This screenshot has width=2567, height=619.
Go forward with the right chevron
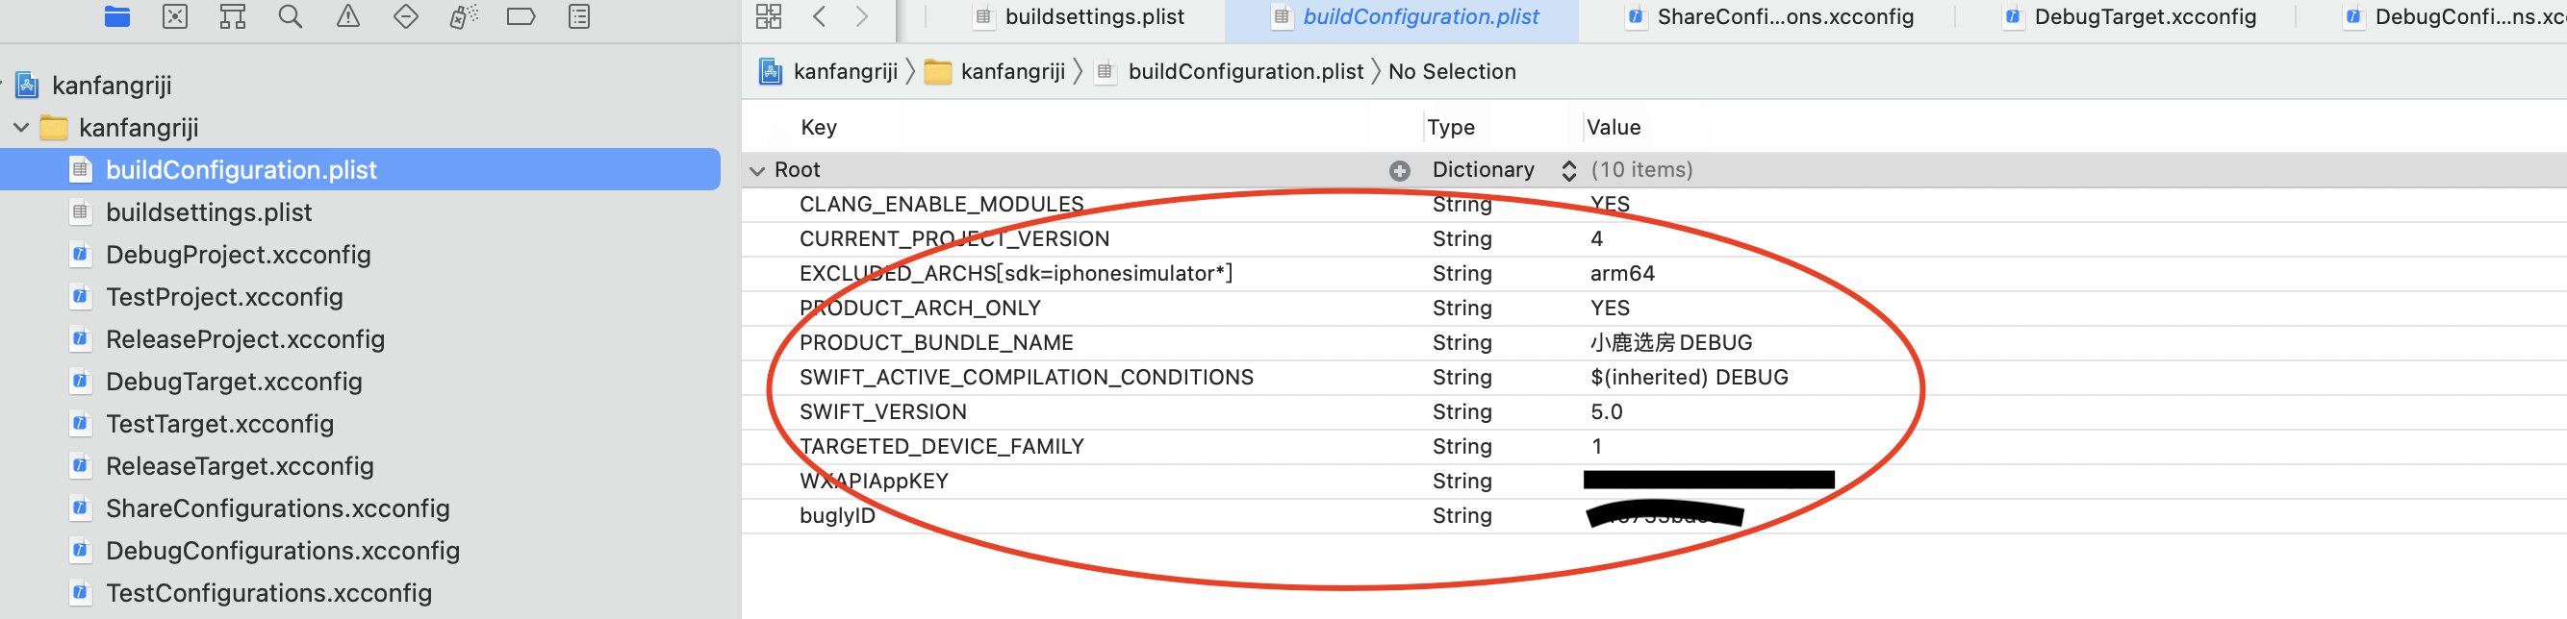[862, 17]
